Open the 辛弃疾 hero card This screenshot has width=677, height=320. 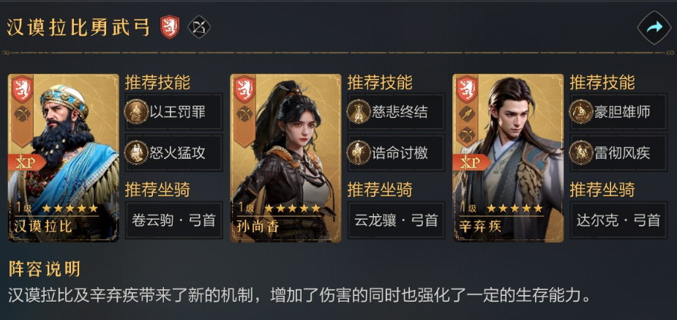pos(508,158)
